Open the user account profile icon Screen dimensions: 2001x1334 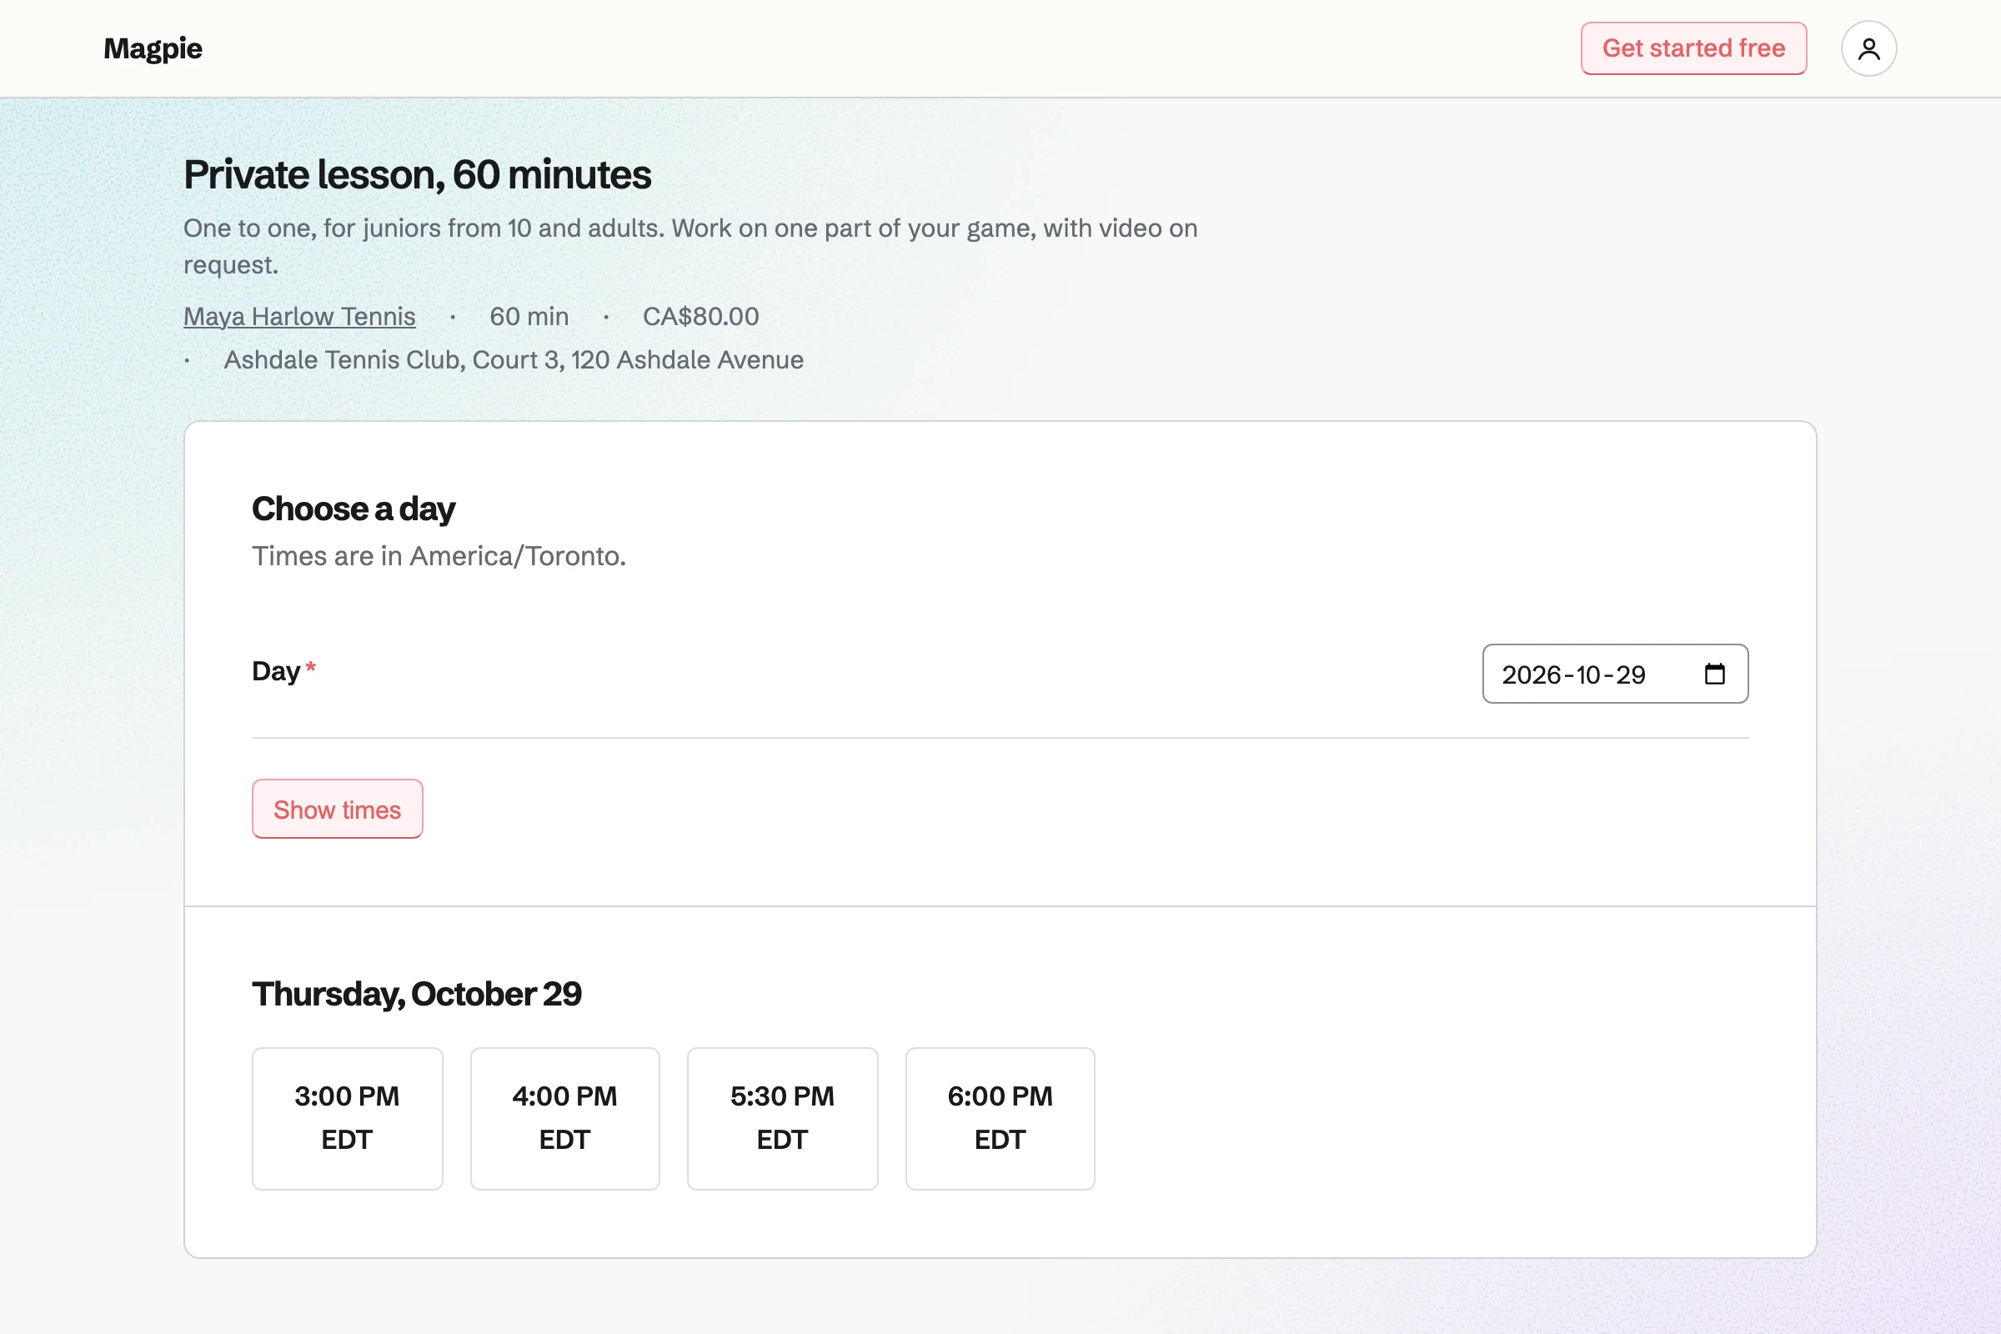coord(1868,48)
